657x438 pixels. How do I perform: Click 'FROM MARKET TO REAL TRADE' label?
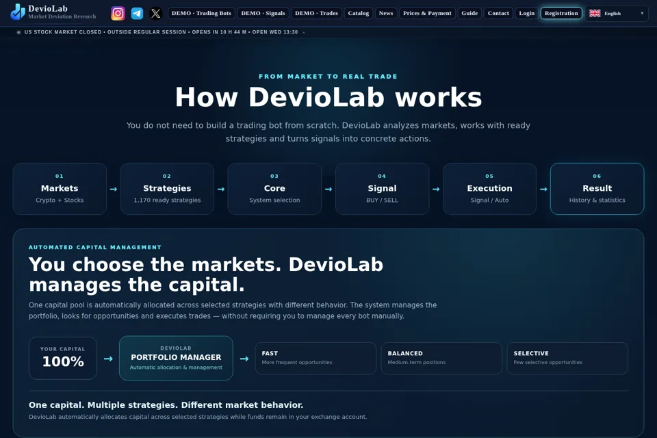click(x=328, y=76)
